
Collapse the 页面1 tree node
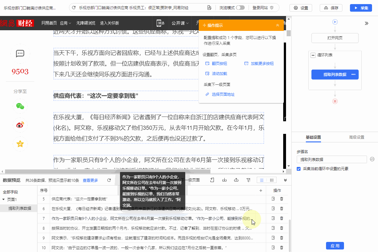(x=3, y=199)
